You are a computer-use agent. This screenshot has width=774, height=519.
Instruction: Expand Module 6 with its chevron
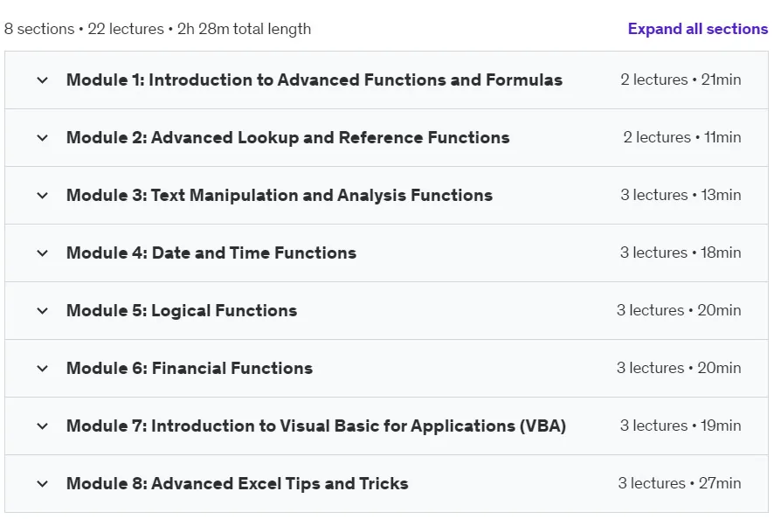tap(43, 369)
